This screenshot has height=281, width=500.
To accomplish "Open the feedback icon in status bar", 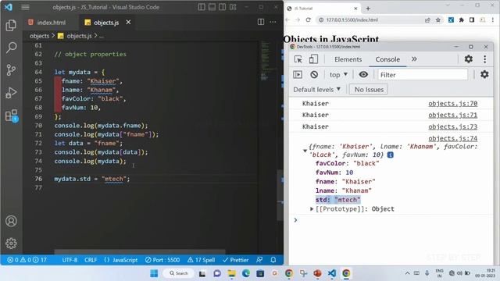I will [259, 260].
